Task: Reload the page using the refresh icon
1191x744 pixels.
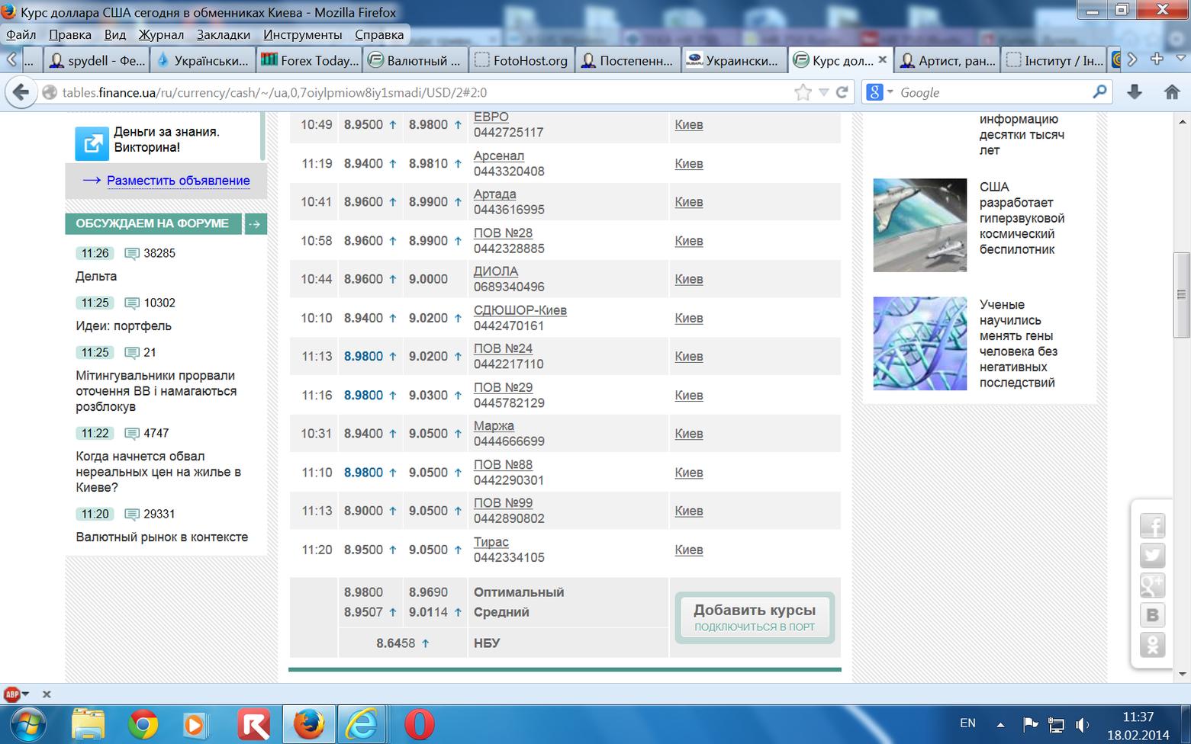Action: click(842, 92)
